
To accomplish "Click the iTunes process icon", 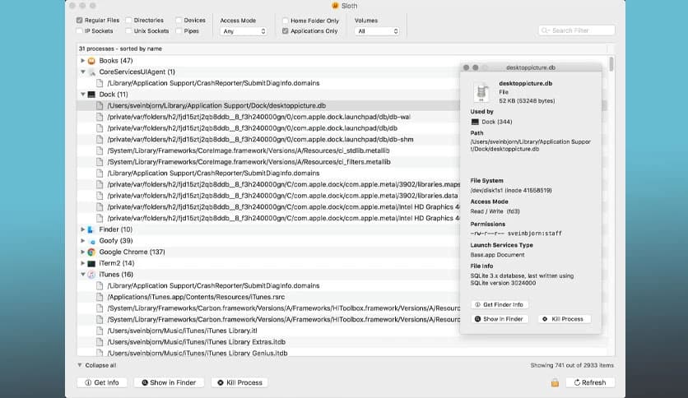I will (x=91, y=275).
